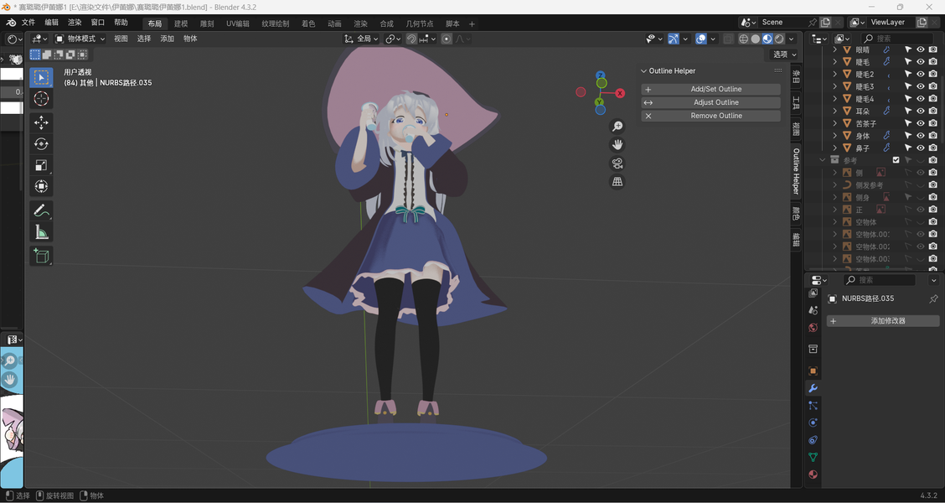The width and height of the screenshot is (945, 503).
Task: Select the Transform tool
Action: click(x=41, y=186)
